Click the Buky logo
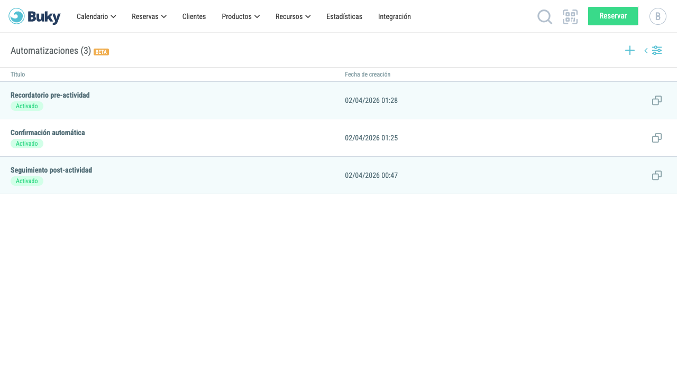This screenshot has width=677, height=380. (35, 16)
